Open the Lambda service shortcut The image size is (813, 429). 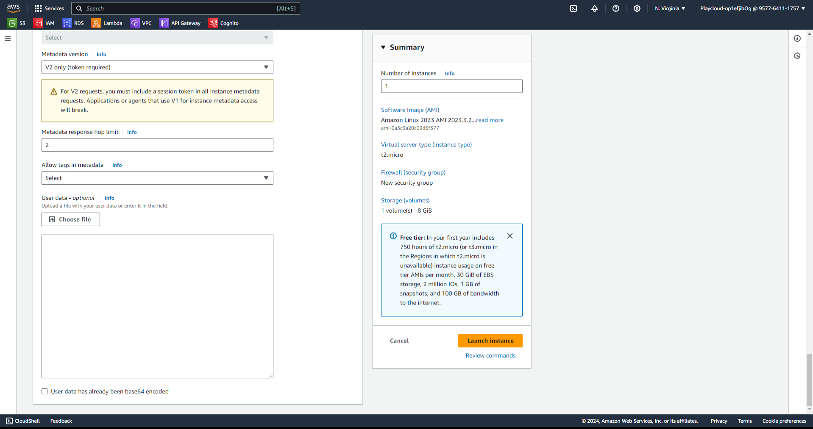pos(107,23)
